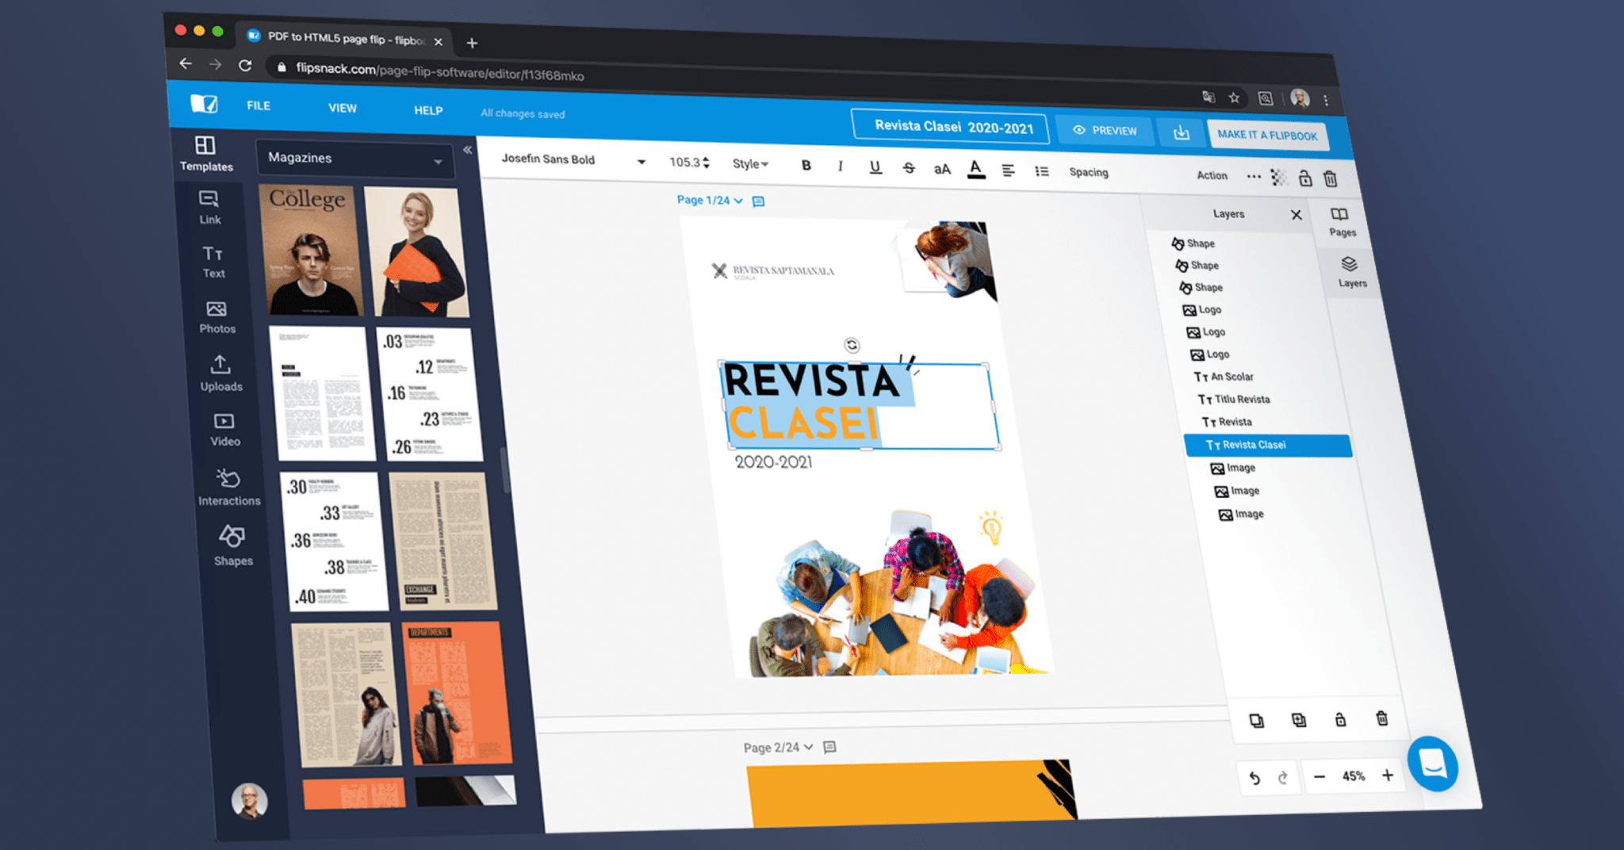
Task: Click MAKE IT A FLIPBOOK button
Action: click(x=1267, y=135)
